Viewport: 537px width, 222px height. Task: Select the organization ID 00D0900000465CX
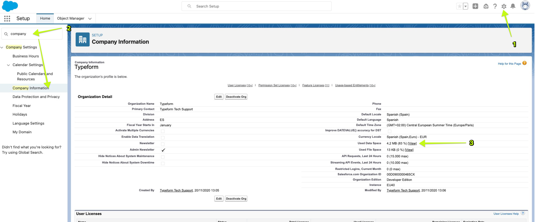pos(401,174)
